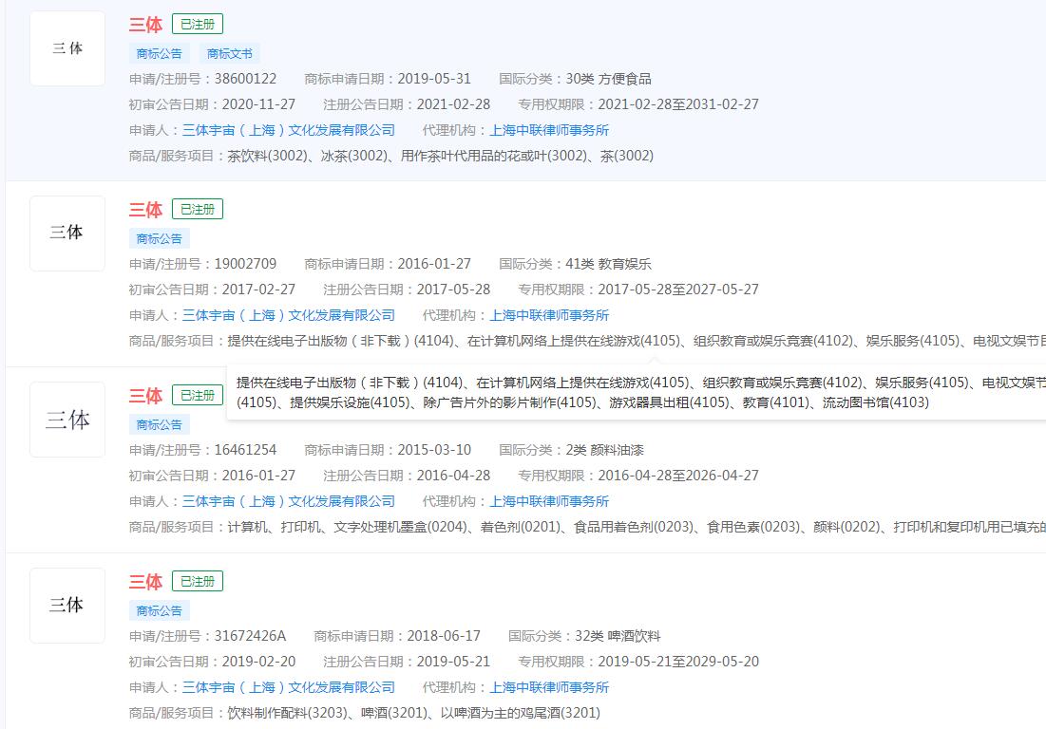
Task: Open agency 上海中联律师事务所 in the 19002709 record
Action: click(x=549, y=315)
